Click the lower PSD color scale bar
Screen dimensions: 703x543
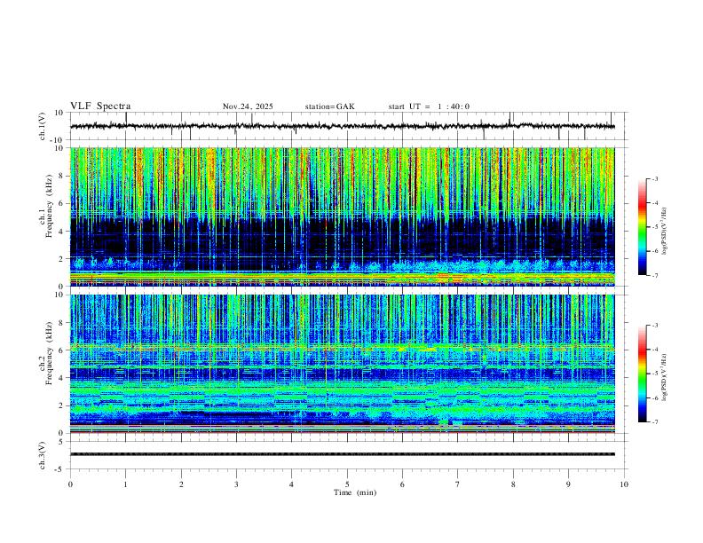[643, 374]
